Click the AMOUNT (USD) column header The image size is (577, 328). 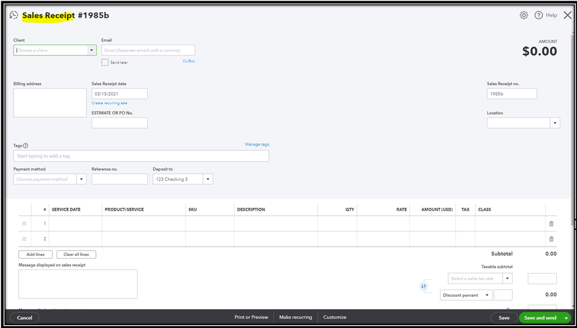[x=437, y=210]
